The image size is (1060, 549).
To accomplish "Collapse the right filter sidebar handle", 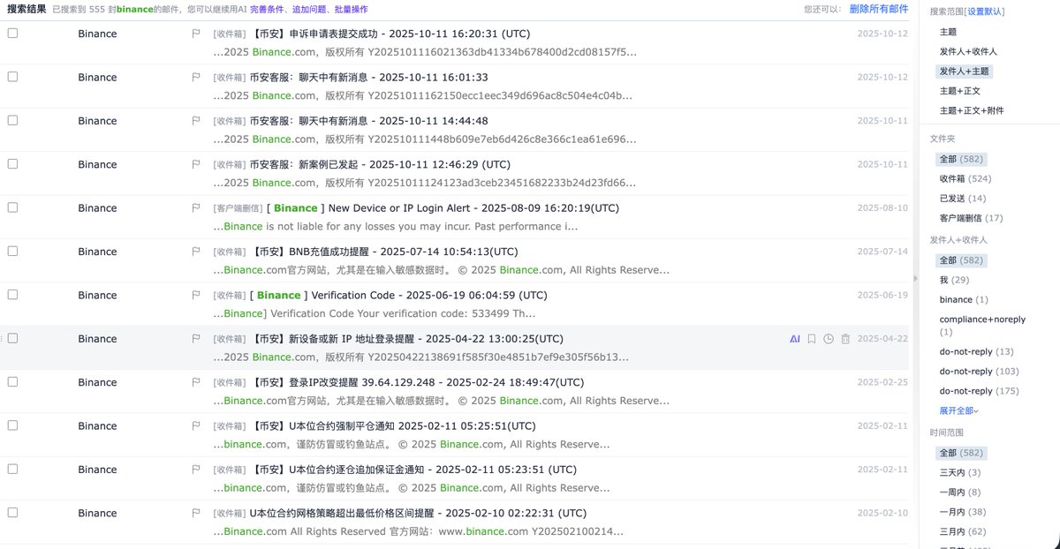I will coord(915,278).
